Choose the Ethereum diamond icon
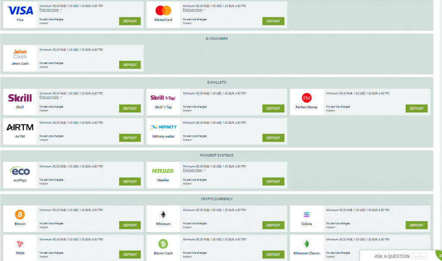The width and height of the screenshot is (442, 261). tap(163, 214)
